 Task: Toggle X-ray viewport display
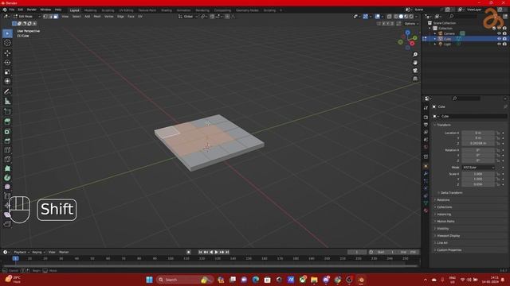pyautogui.click(x=390, y=17)
